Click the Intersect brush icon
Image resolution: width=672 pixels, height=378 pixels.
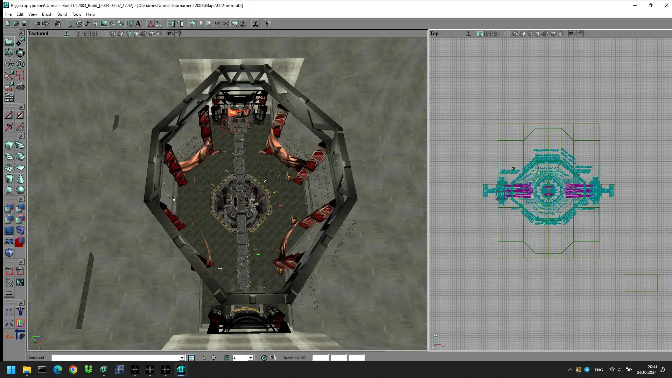9,219
